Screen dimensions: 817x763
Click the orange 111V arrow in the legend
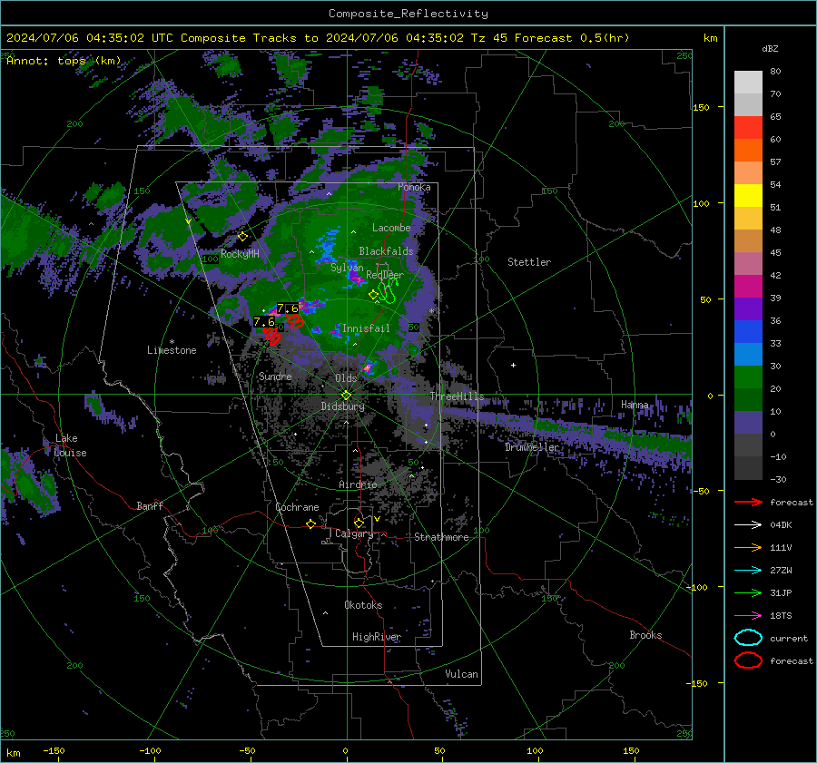pos(748,547)
